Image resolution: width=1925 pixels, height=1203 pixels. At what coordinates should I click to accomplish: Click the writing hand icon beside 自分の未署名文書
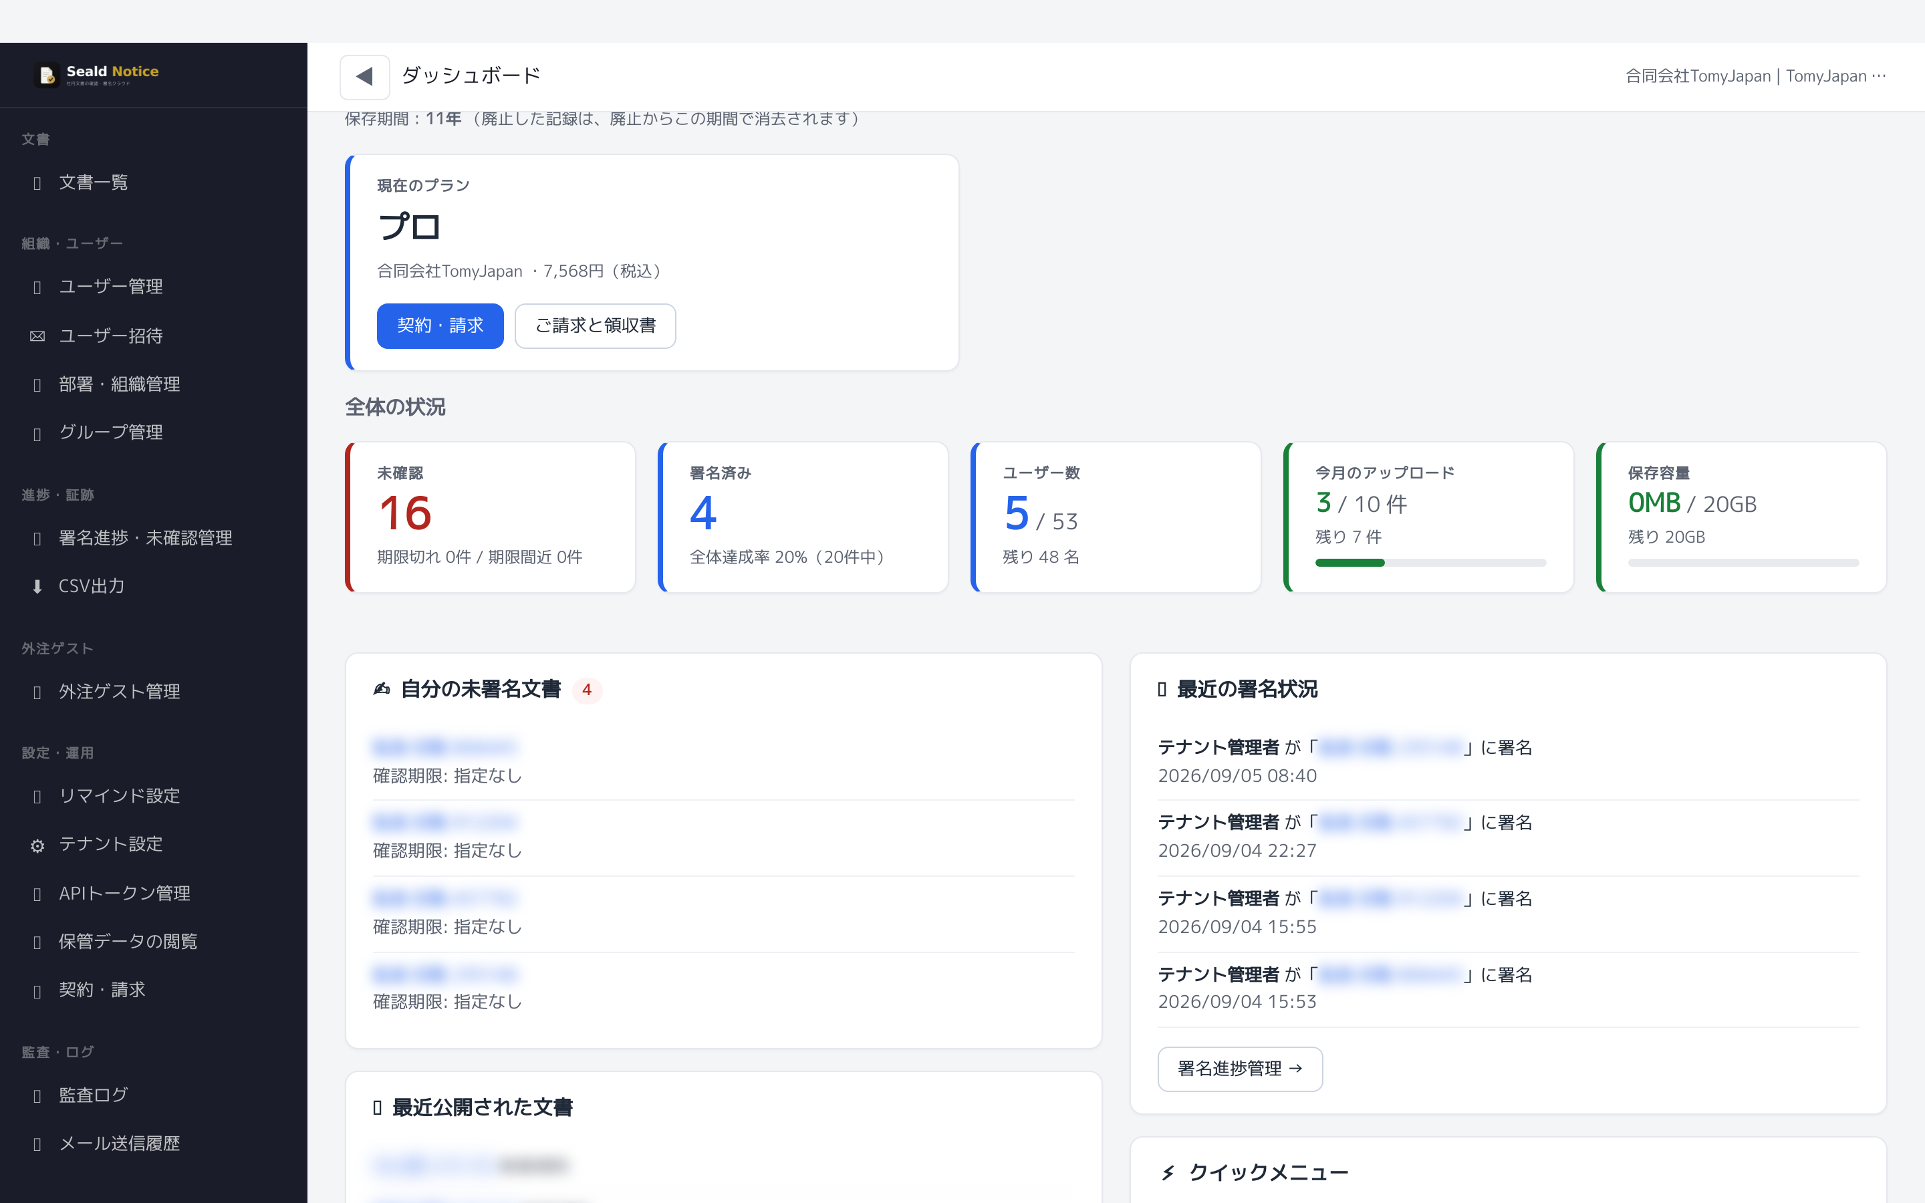382,689
